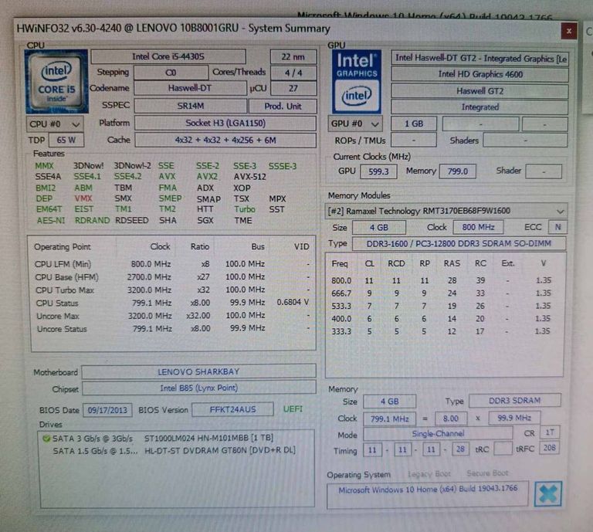Click the DDR3-1600 / PC3-12800 type field
This screenshot has height=532, width=593.
(x=459, y=243)
